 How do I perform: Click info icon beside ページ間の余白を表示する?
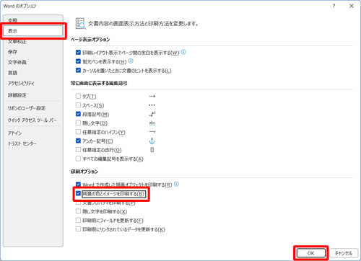point(183,52)
